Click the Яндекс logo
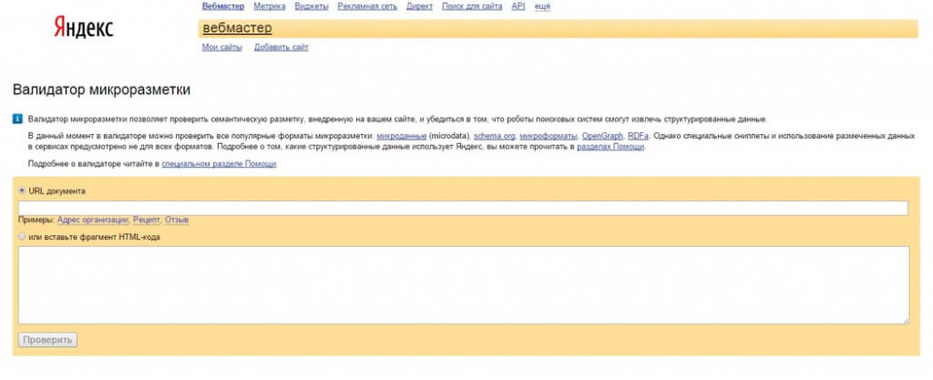933x380 pixels. [83, 28]
